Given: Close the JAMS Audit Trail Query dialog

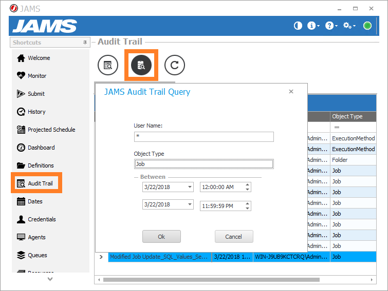Looking at the screenshot, I should [x=291, y=92].
